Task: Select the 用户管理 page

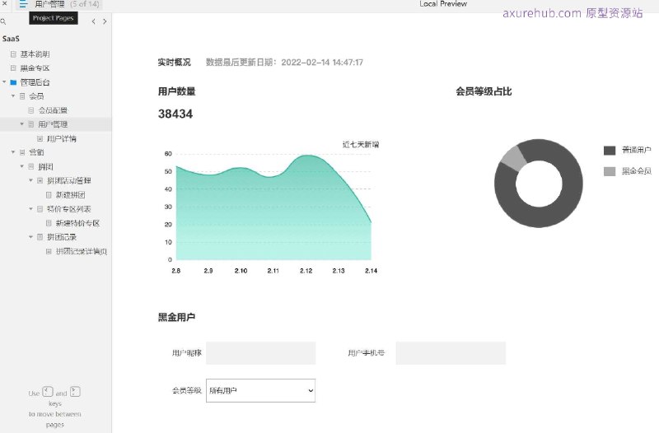Action: [53, 124]
